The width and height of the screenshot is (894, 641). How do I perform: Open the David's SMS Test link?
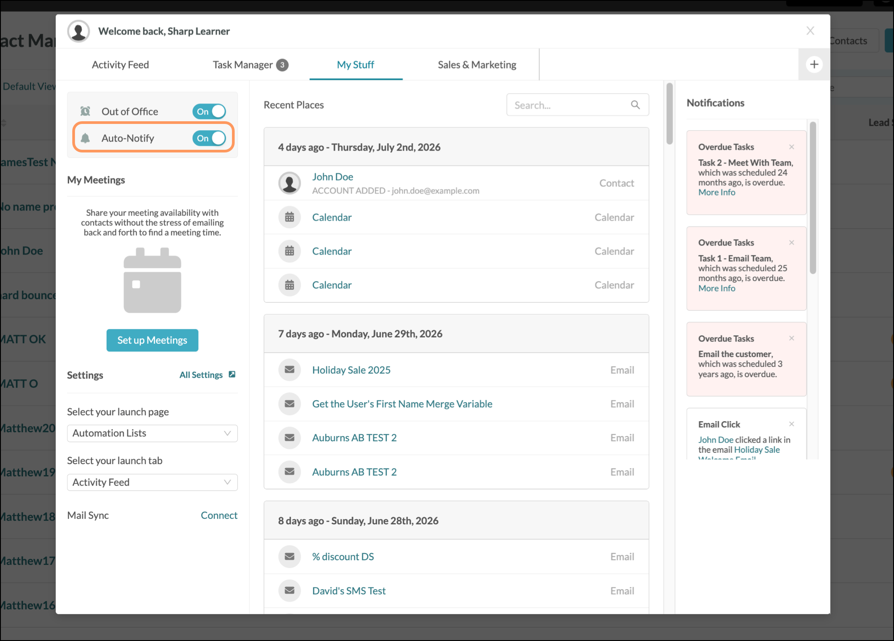click(x=348, y=590)
